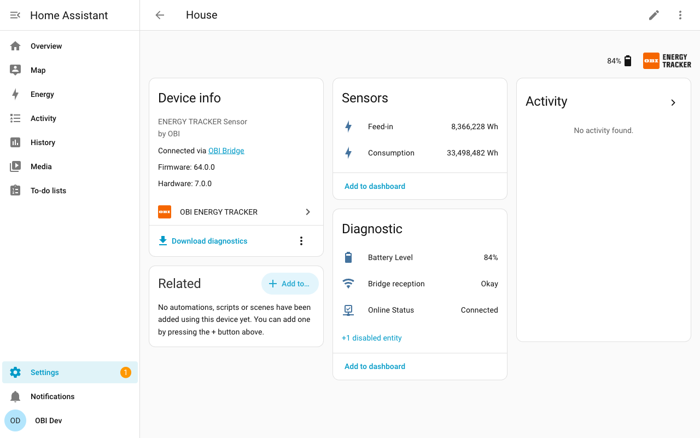Click the Settings notification badge
Image resolution: width=700 pixels, height=438 pixels.
click(125, 372)
